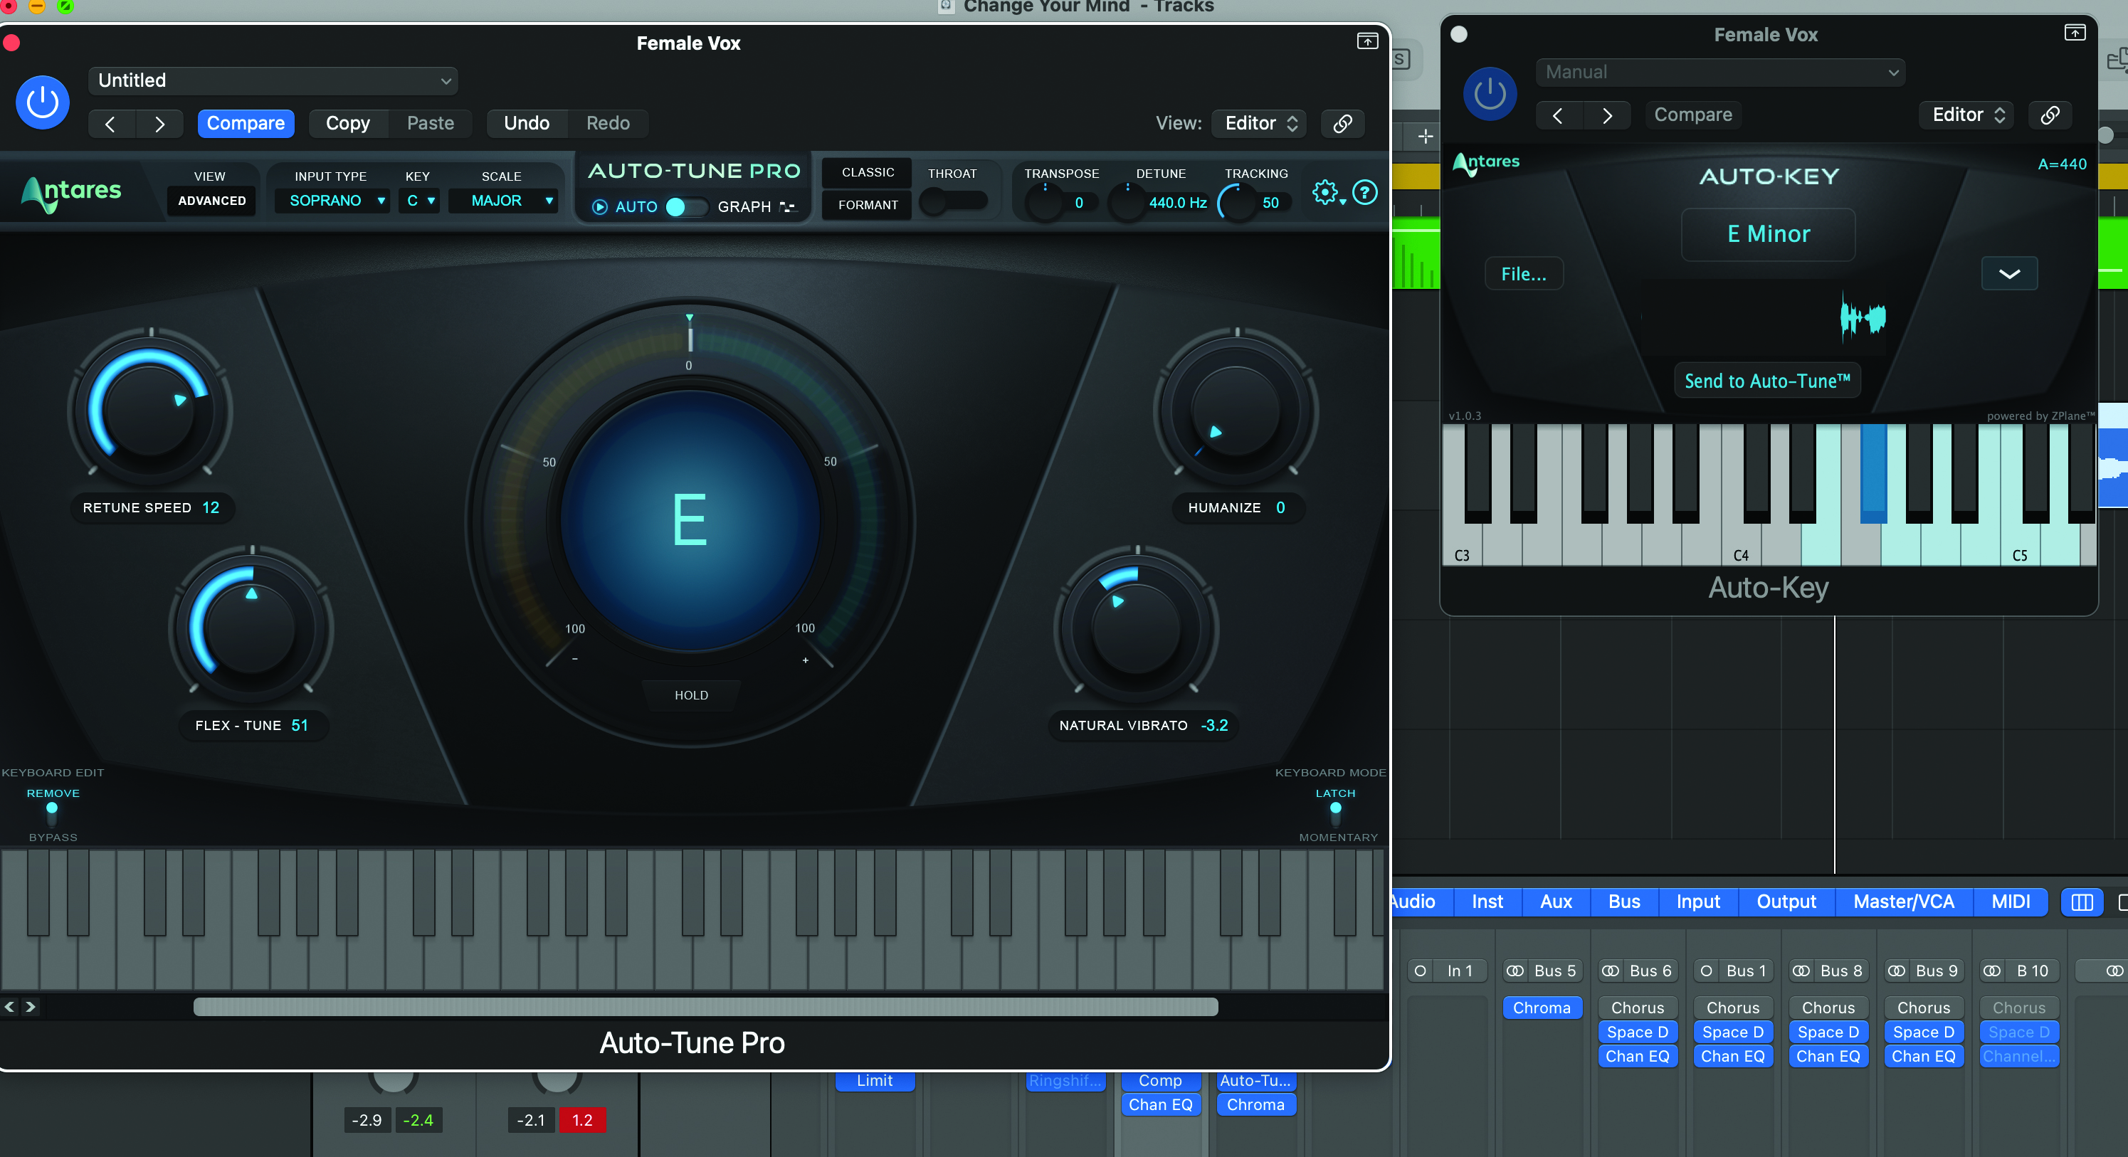Open the Auto-Tune settings gear icon
Screen dimensions: 2128x1157
pyautogui.click(x=1324, y=192)
